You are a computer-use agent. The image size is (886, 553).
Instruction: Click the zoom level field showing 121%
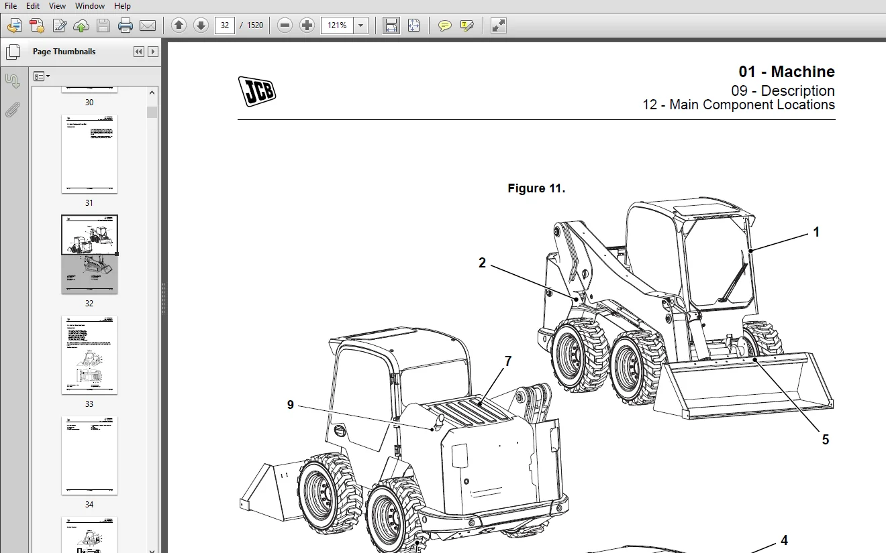point(338,25)
